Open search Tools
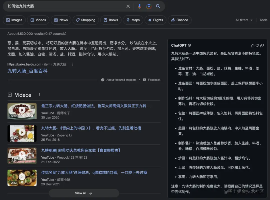The height and width of the screenshot is (200, 270). pyautogui.click(x=263, y=20)
